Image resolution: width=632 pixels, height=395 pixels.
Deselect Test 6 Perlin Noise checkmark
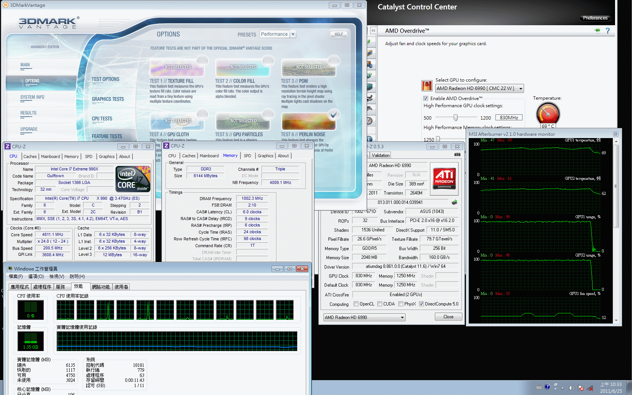[334, 115]
